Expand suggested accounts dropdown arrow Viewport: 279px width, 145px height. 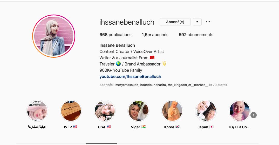197,22
